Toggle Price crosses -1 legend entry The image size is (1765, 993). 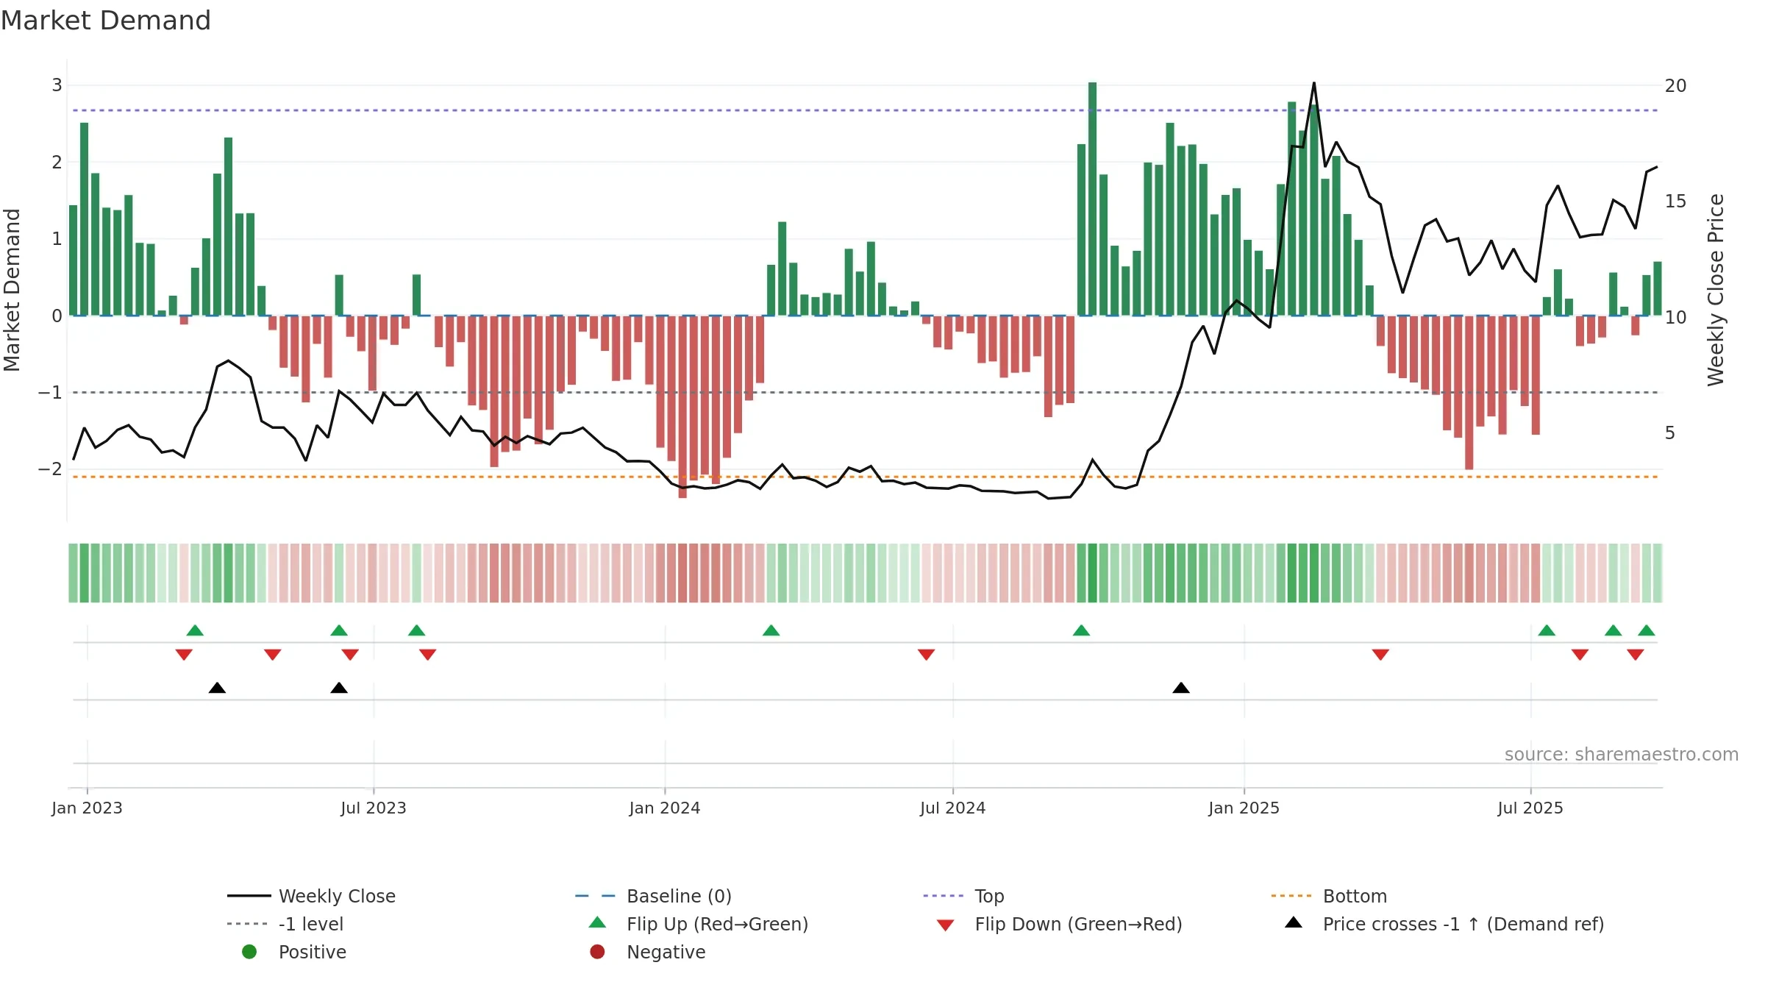tap(1444, 924)
